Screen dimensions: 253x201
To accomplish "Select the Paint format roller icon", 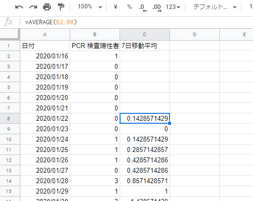I will 61,7.
